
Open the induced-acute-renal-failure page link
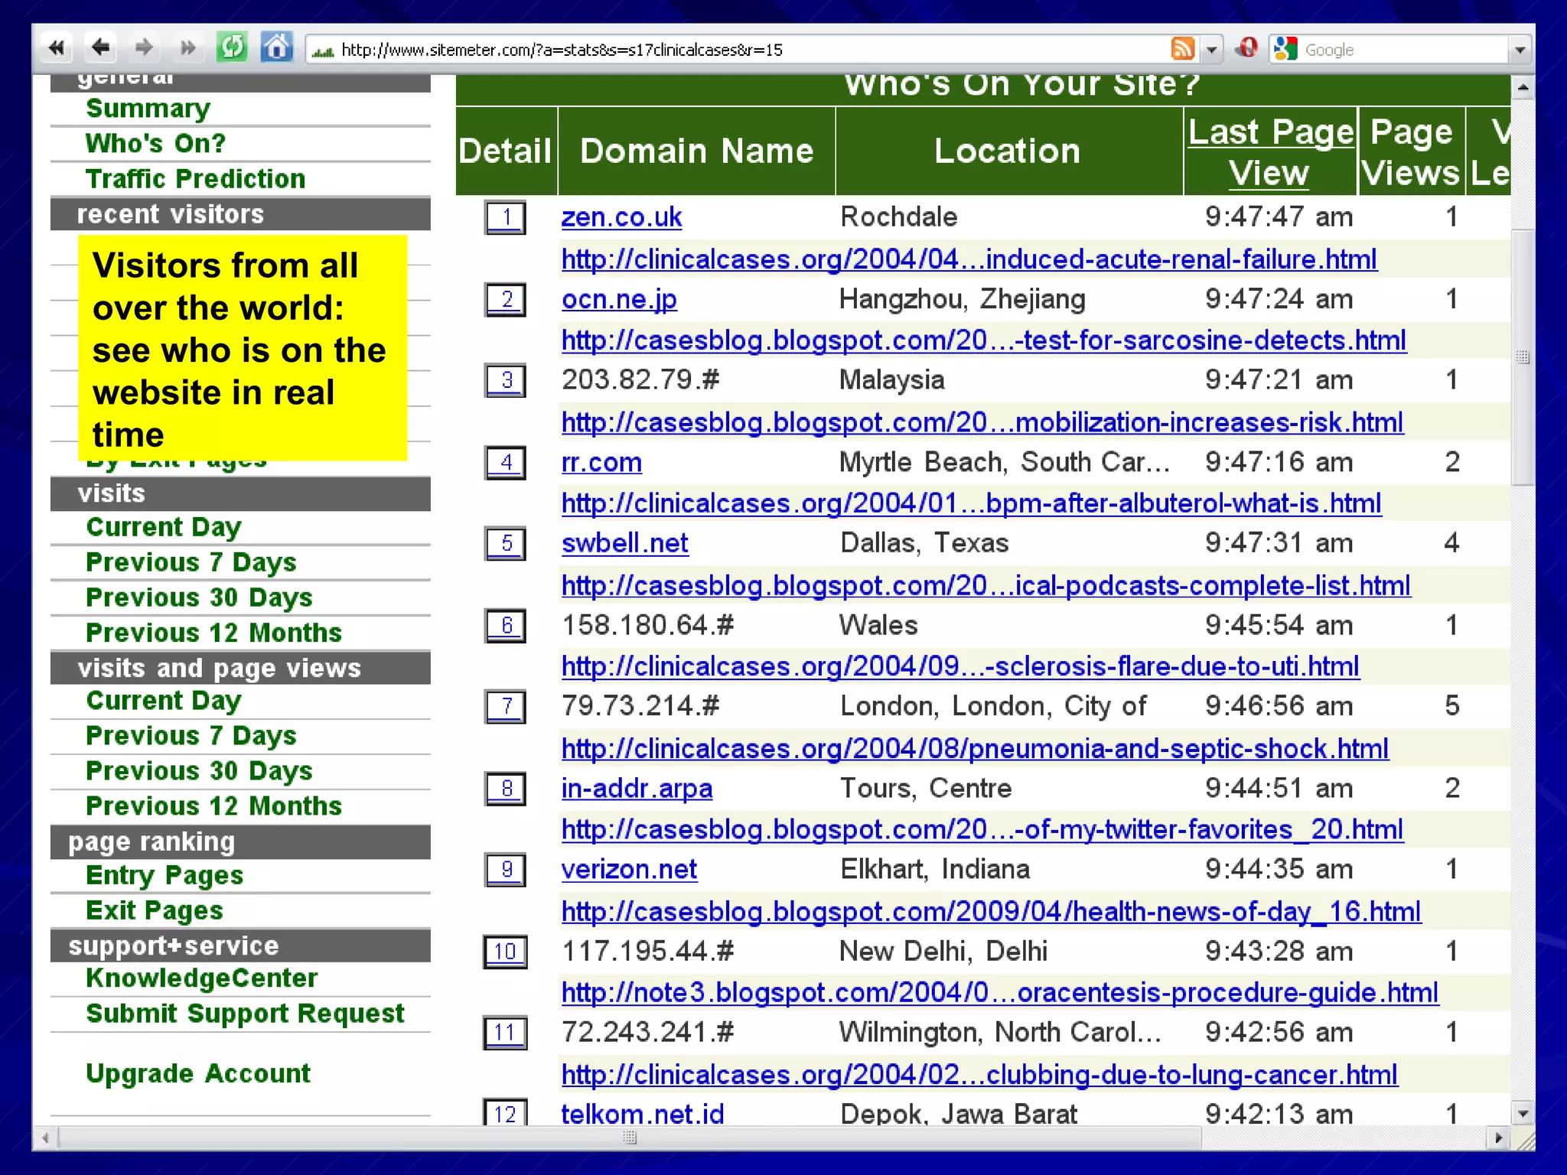click(969, 259)
